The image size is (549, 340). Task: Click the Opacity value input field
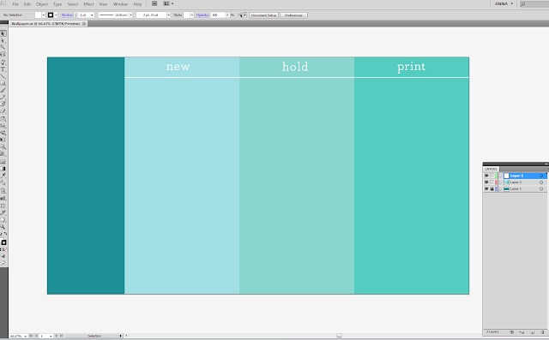[x=217, y=15]
